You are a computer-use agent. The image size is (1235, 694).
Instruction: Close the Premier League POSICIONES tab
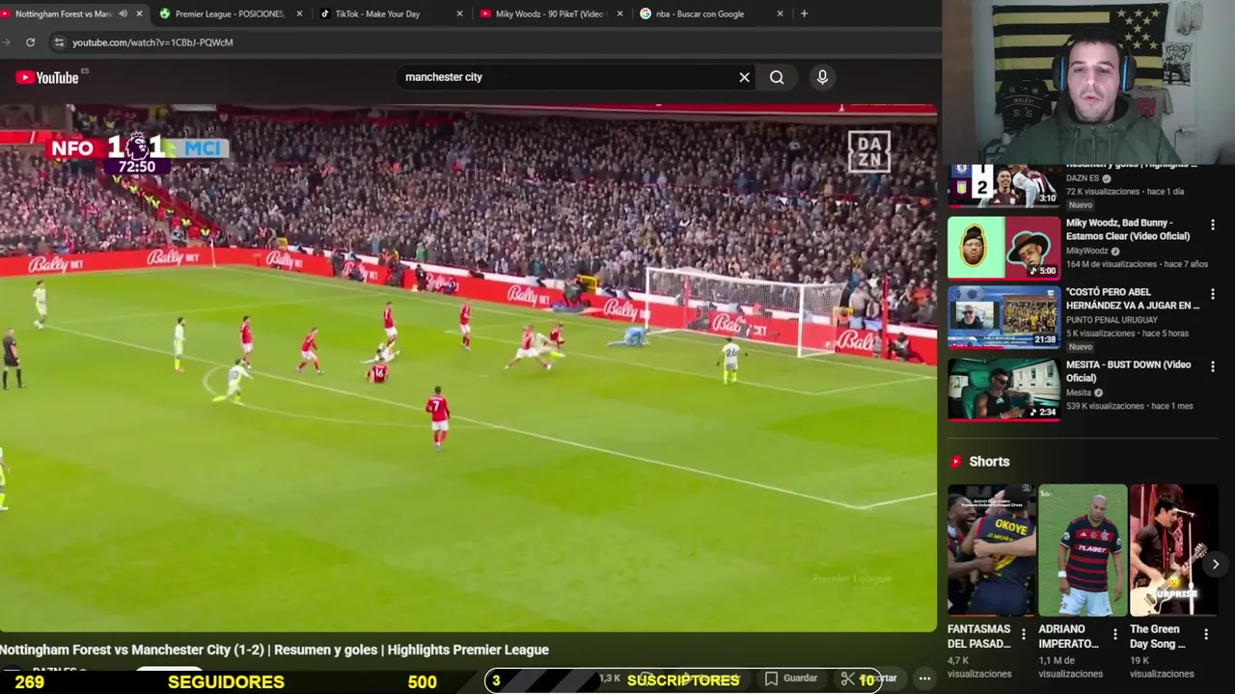pos(299,13)
